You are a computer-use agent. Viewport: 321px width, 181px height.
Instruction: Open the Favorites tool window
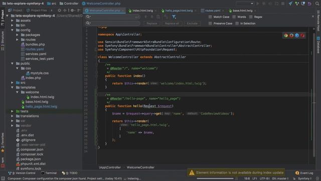pos(3,142)
